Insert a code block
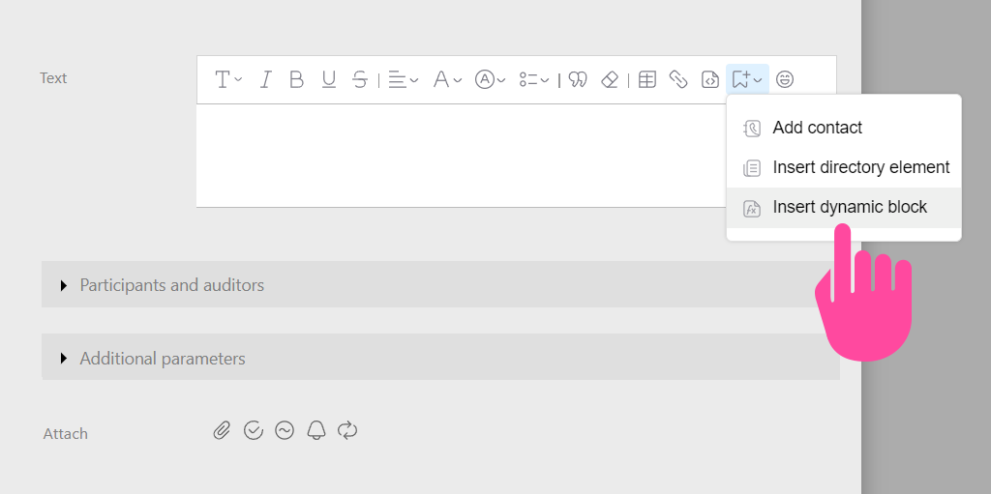Screen dimensions: 991x494 point(710,79)
